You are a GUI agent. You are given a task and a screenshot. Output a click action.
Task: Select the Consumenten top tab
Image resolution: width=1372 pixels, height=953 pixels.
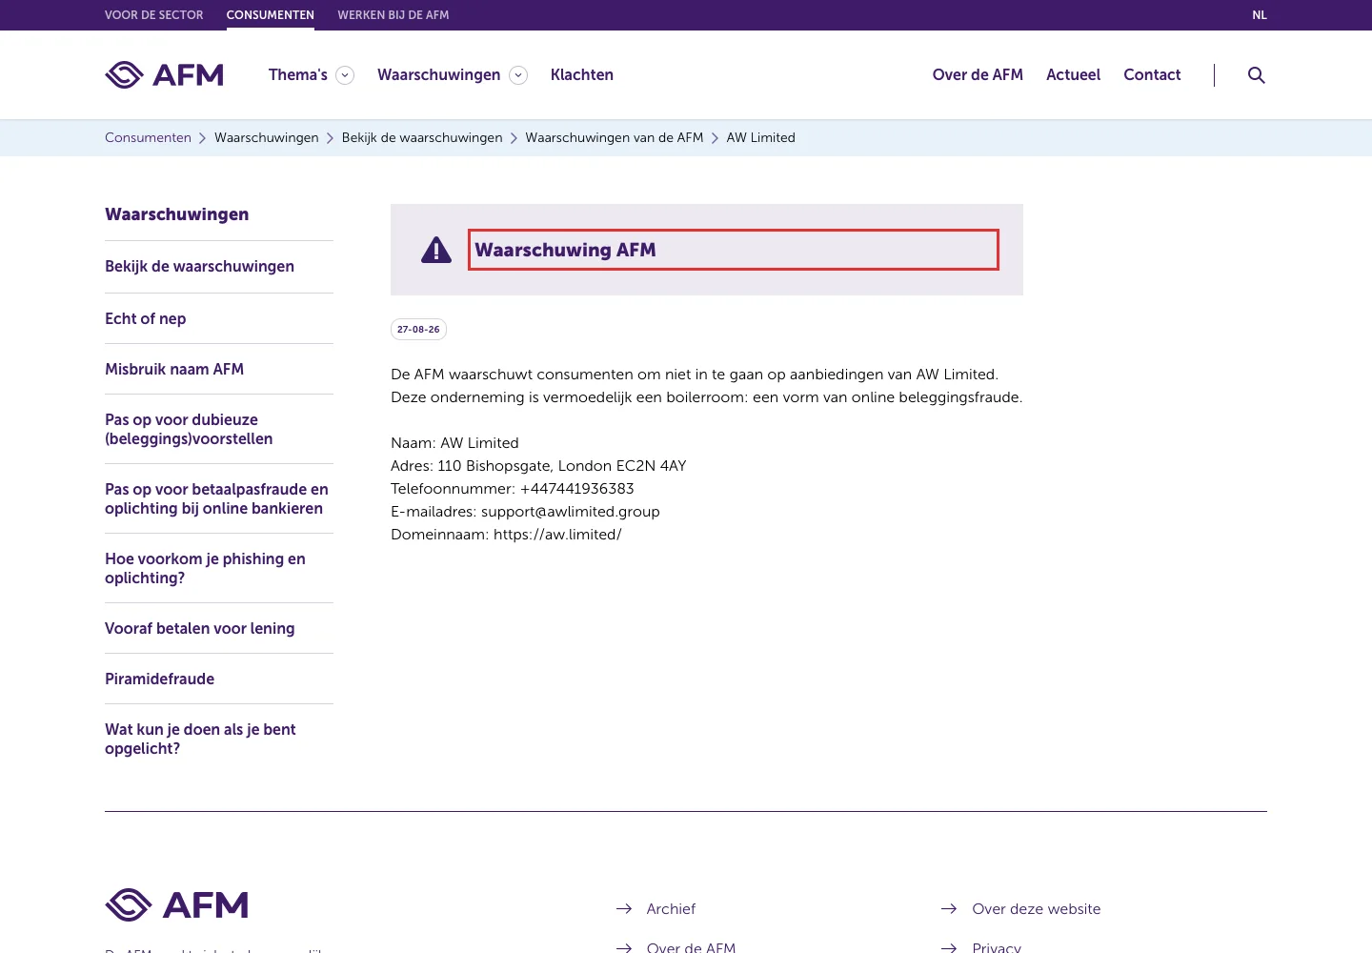271,15
